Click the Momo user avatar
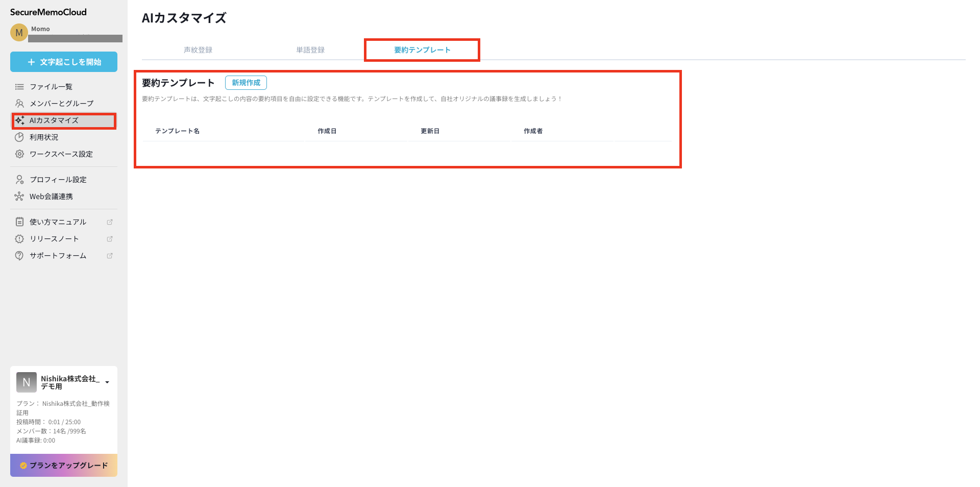The width and height of the screenshot is (980, 487). [x=19, y=33]
